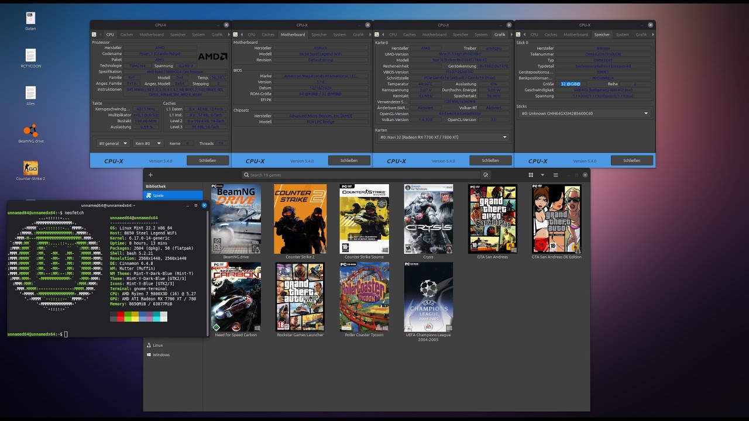Click Schließen in the CPU-X Karte 0 window
The height and width of the screenshot is (421, 749).
(490, 160)
